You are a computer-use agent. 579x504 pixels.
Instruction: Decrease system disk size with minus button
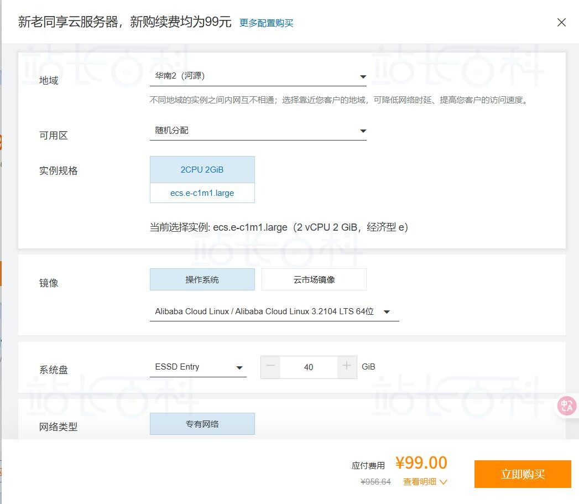coord(270,367)
